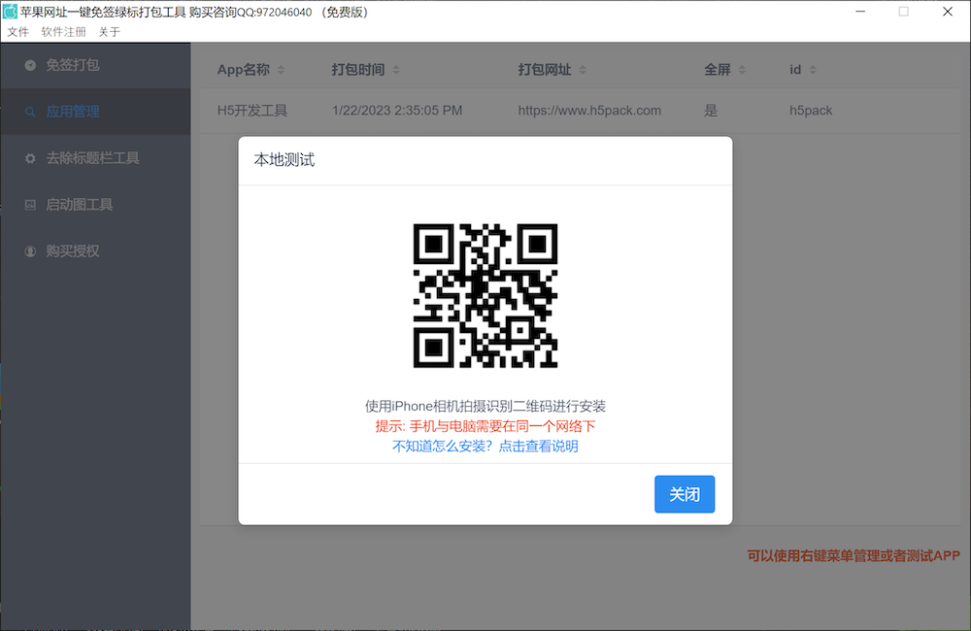Screen dimensions: 971x631
Task: Click the 是 fullscreen cell
Action: pos(711,111)
